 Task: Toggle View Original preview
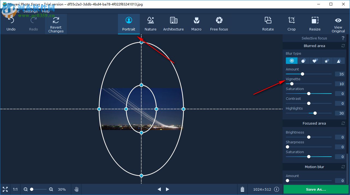(338, 24)
